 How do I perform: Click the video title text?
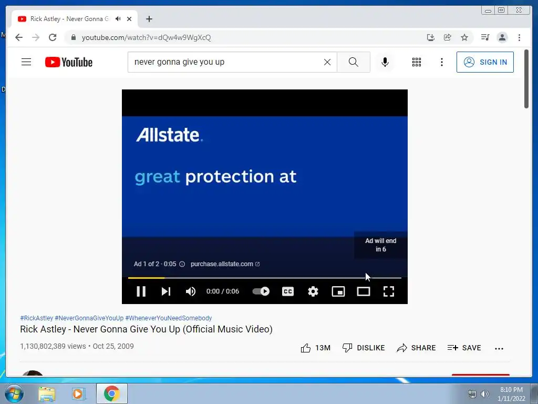pos(146,329)
